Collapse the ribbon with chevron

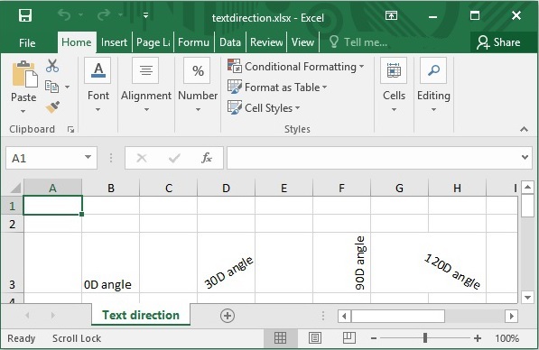pos(524,129)
